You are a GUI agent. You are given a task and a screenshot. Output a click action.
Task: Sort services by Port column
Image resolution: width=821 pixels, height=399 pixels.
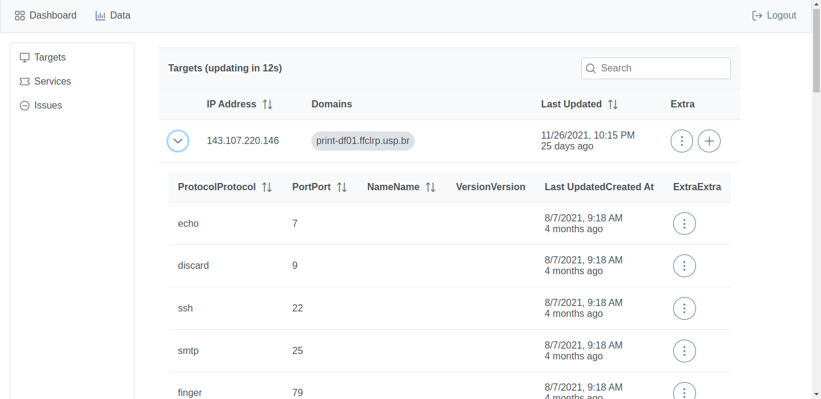[342, 187]
